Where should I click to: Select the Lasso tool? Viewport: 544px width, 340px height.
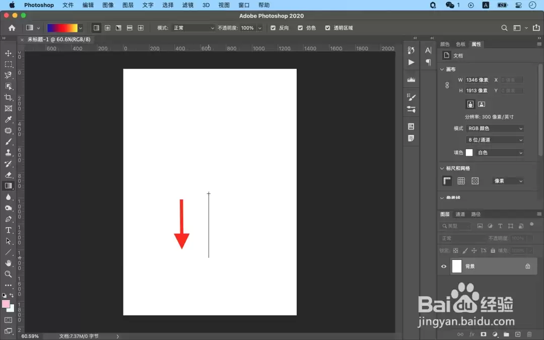point(9,75)
